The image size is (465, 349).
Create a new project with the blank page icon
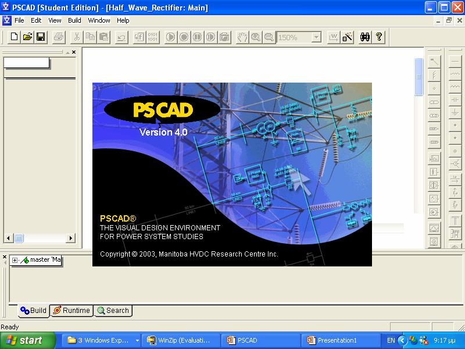[x=14, y=37]
